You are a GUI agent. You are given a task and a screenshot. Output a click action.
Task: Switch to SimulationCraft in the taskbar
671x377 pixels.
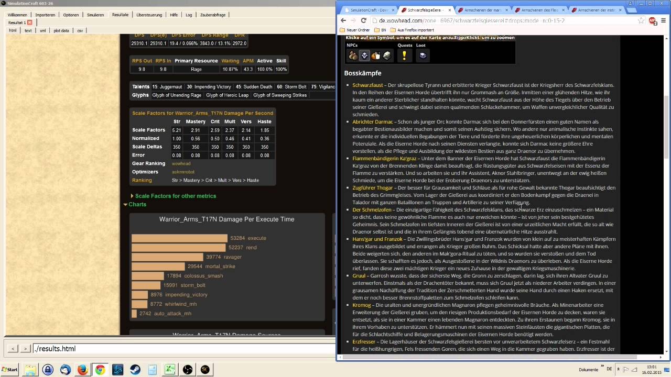pyautogui.click(x=204, y=370)
